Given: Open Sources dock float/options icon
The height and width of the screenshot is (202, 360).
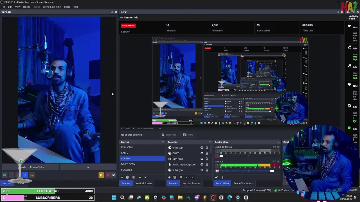Looking at the screenshot, I should tap(210, 142).
